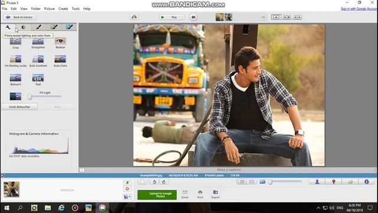This screenshot has width=378, height=213.
Task: Click Make a caption field
Action: [229, 170]
